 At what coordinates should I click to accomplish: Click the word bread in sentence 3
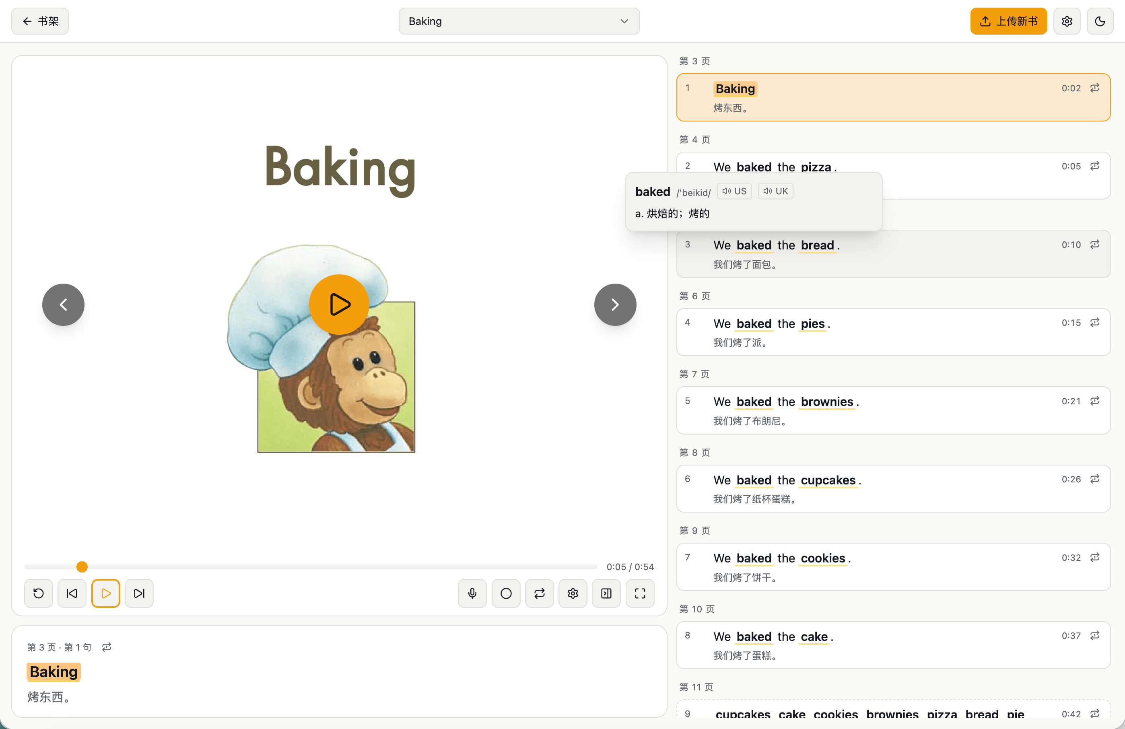pos(817,245)
